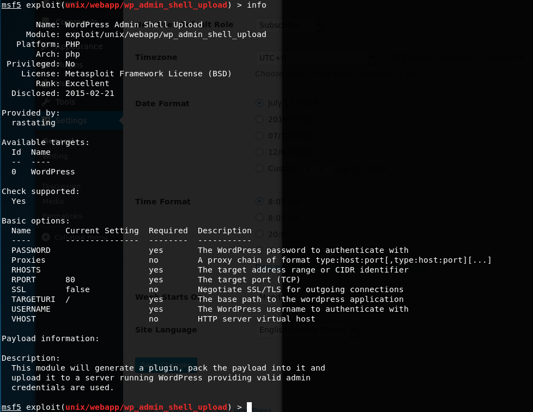533x412 pixels.
Task: Go to Writing settings submenu
Action: (55, 156)
